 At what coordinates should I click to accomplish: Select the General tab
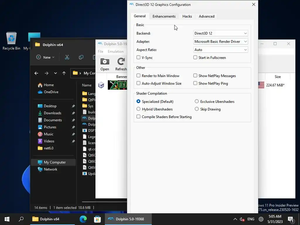click(x=140, y=16)
